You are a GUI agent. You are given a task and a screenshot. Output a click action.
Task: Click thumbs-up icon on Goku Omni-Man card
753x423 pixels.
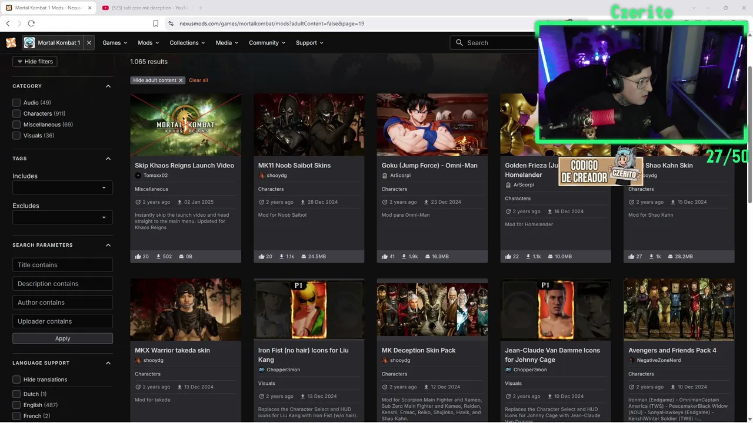coord(385,257)
